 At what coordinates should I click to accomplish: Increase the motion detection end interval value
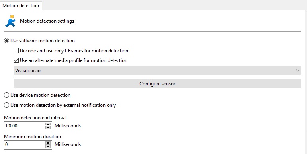pyautogui.click(x=48, y=124)
